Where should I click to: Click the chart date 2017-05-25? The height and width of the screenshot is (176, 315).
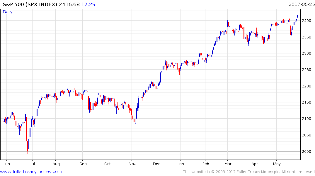[302, 4]
